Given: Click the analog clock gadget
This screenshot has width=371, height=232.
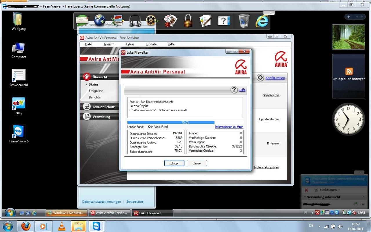Looking at the screenshot, I should tap(348, 119).
